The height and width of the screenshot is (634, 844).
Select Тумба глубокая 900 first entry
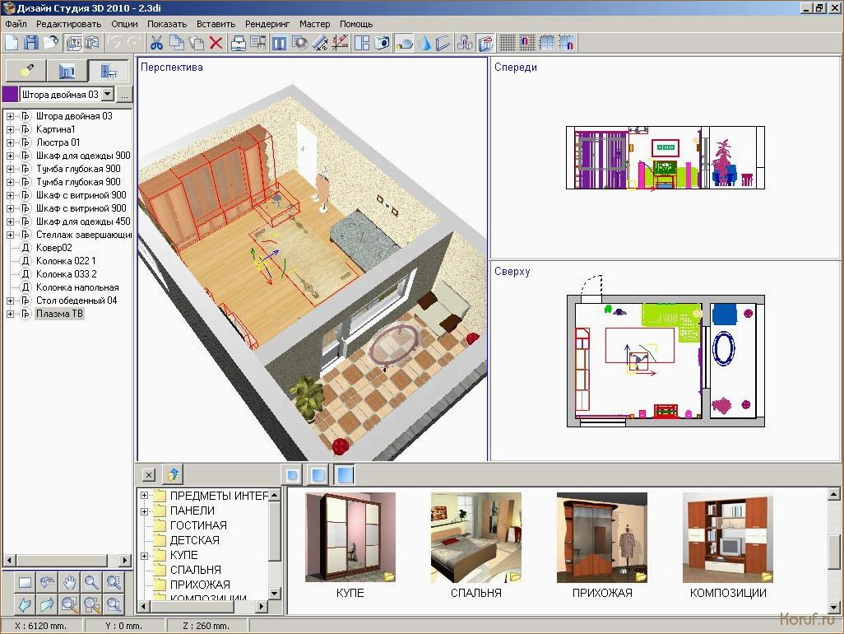78,169
